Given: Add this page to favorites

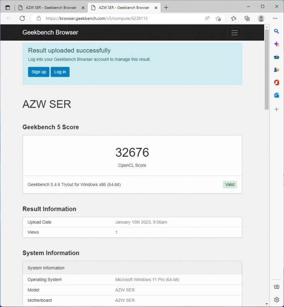Looking at the screenshot, I should [x=218, y=18].
